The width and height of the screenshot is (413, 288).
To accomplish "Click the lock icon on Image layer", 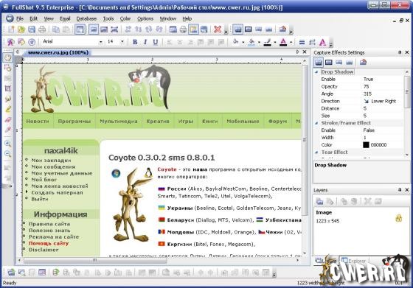I will point(399,218).
